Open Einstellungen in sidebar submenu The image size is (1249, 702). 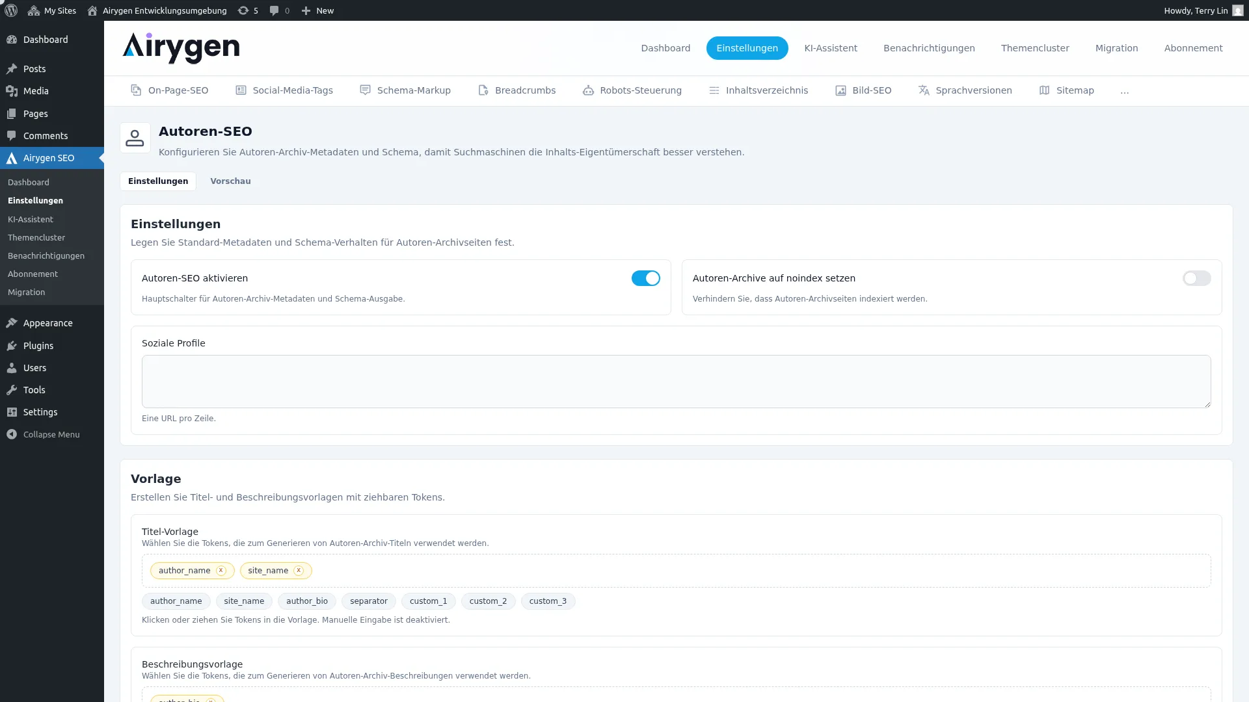[x=35, y=201]
